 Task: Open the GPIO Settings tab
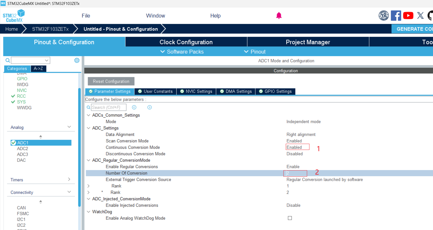click(275, 91)
